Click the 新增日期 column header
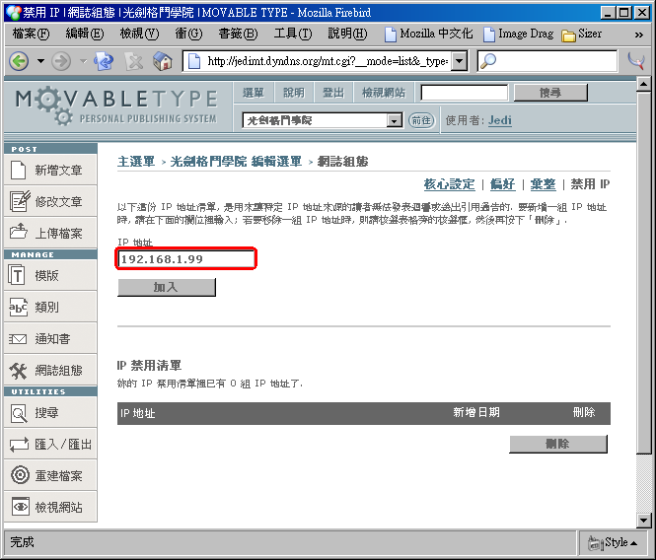The height and width of the screenshot is (560, 656). pos(476,413)
